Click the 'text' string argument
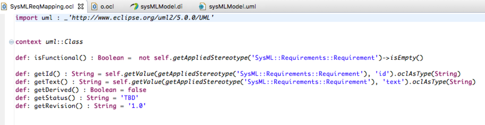This screenshot has height=125, width=485. tap(394, 82)
